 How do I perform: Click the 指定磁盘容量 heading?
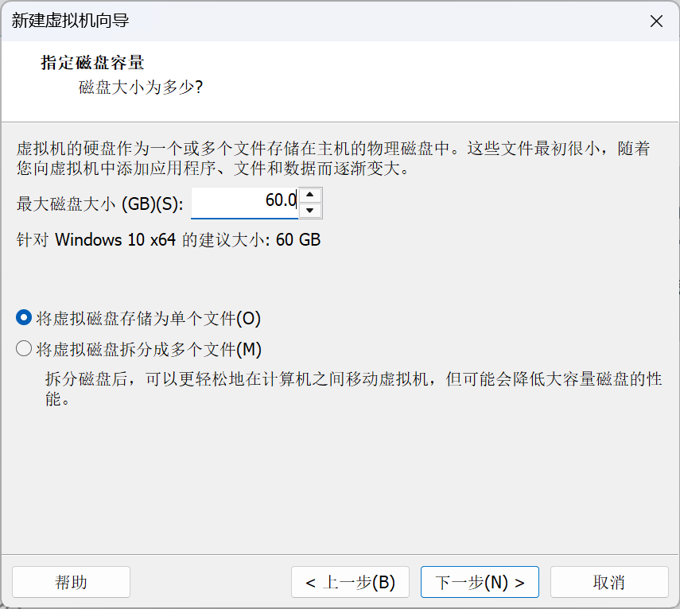click(x=92, y=63)
